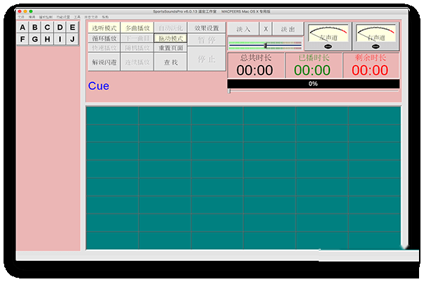Screen dimensions: 424x282
Task: Click the 淡入 fade-in button
Action: tap(243, 29)
